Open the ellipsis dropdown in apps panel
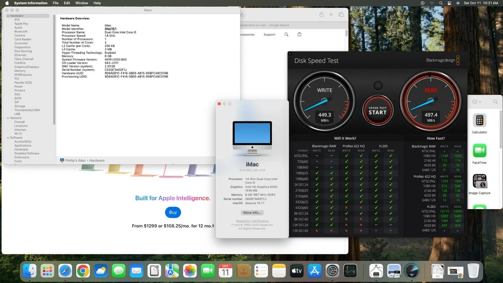This screenshot has width=503, height=283. click(477, 102)
